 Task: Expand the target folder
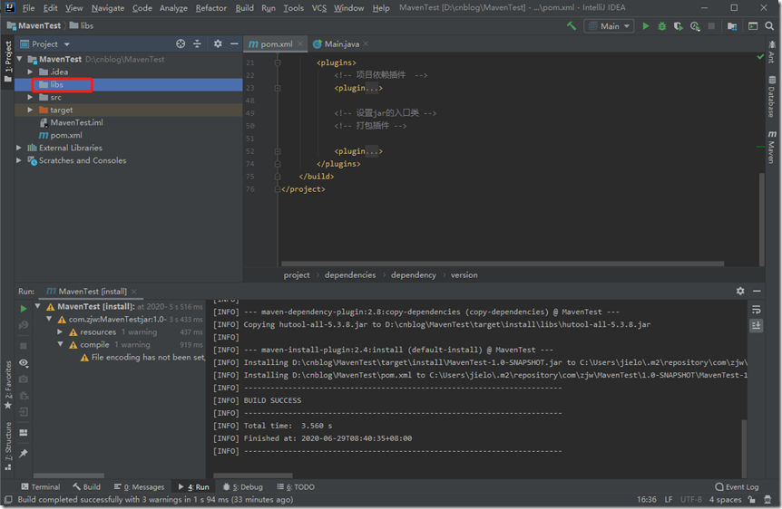click(x=31, y=110)
